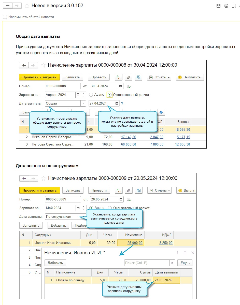The image size is (240, 305).
Task: Click 'Выплатить' button in document 0000-000008
Action: (x=190, y=77)
